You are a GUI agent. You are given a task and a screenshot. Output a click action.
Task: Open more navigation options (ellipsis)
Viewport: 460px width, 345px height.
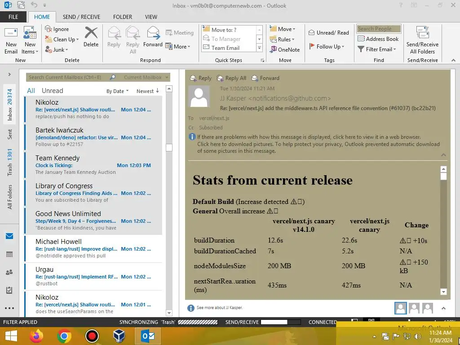(9, 308)
